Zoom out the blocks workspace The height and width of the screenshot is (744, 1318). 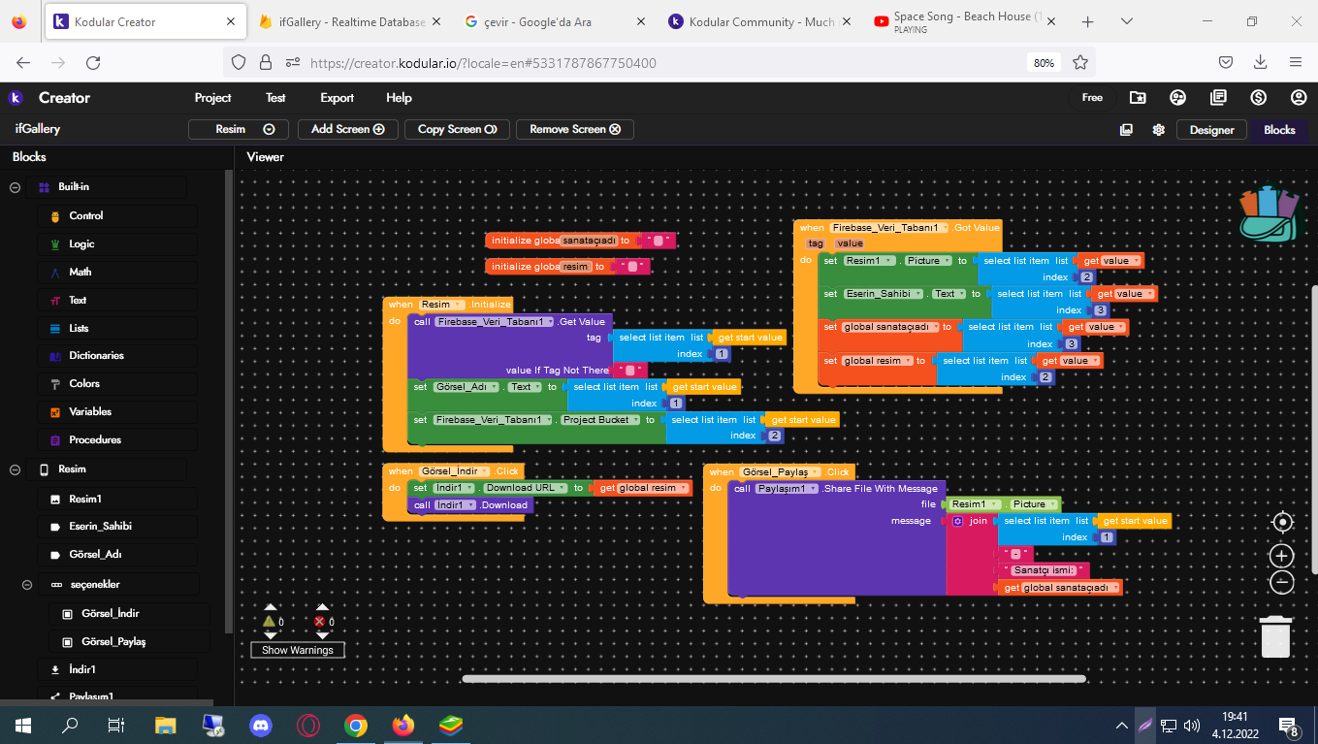[x=1282, y=582]
